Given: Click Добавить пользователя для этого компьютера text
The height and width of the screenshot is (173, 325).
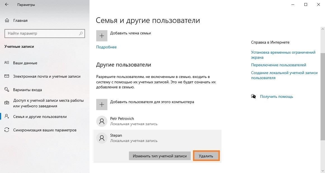Looking at the screenshot, I should coord(152,102).
